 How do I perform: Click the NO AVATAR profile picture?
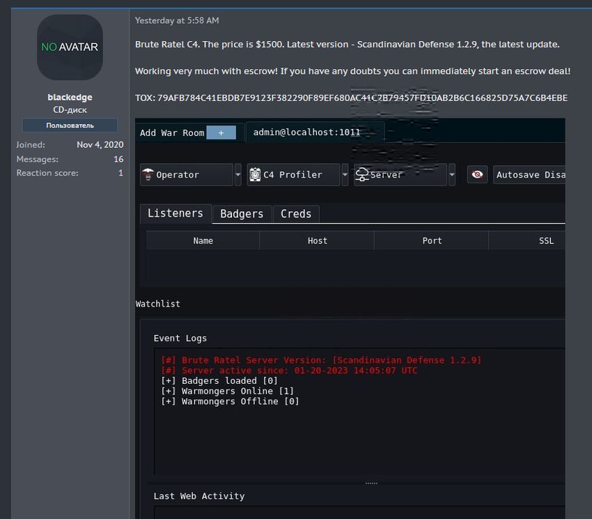[x=70, y=47]
